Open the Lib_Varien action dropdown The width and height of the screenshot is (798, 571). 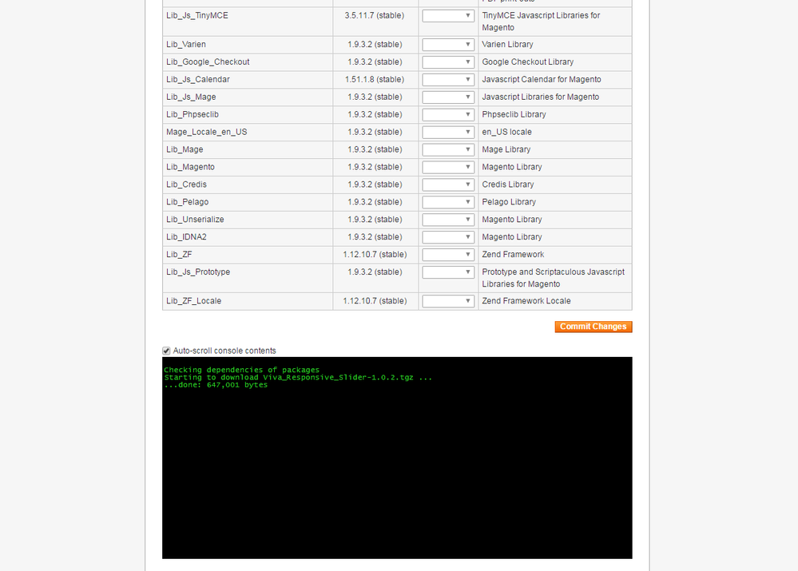pyautogui.click(x=448, y=45)
